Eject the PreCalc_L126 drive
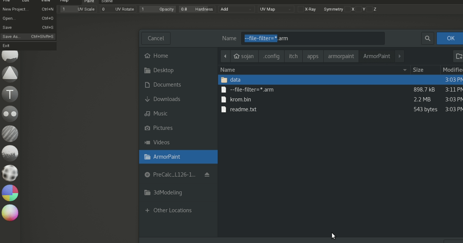 click(x=207, y=175)
